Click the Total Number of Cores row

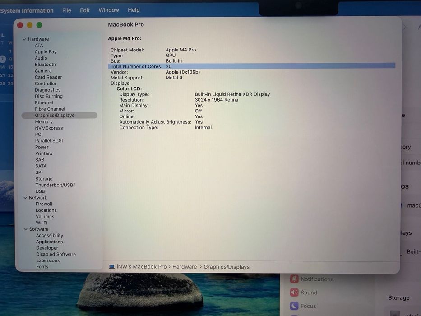click(252, 66)
